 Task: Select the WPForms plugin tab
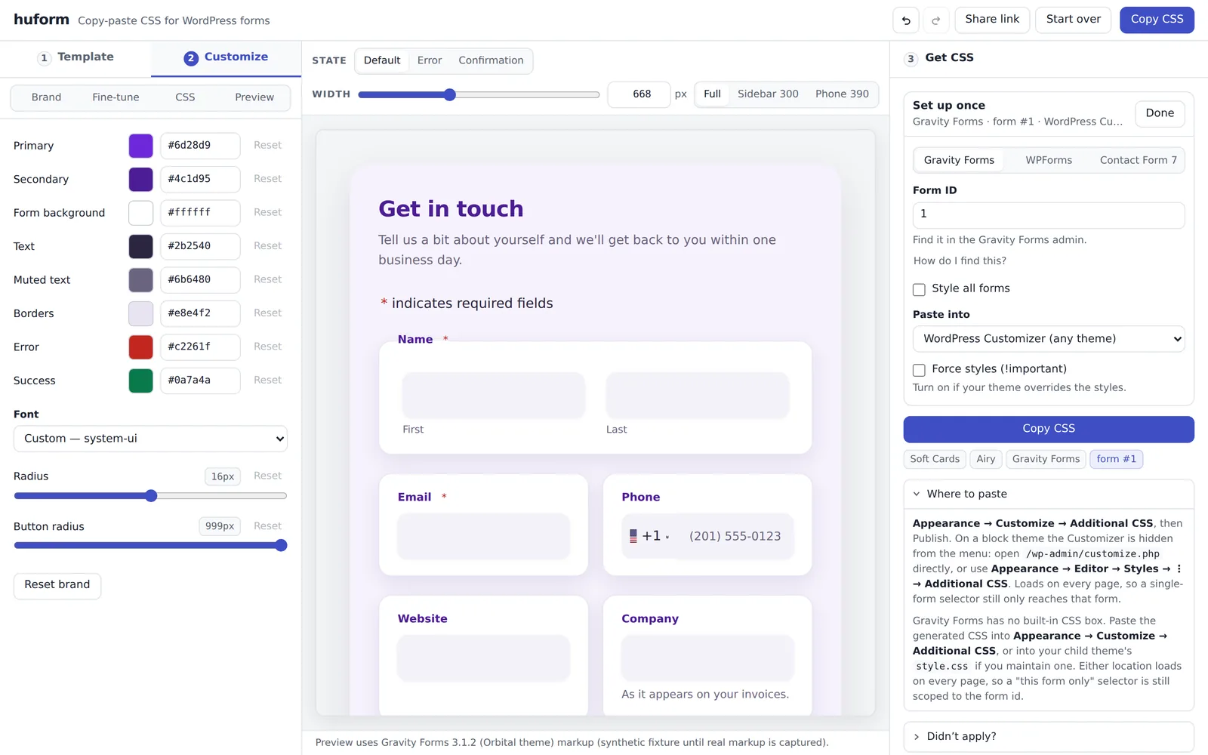[x=1049, y=160]
